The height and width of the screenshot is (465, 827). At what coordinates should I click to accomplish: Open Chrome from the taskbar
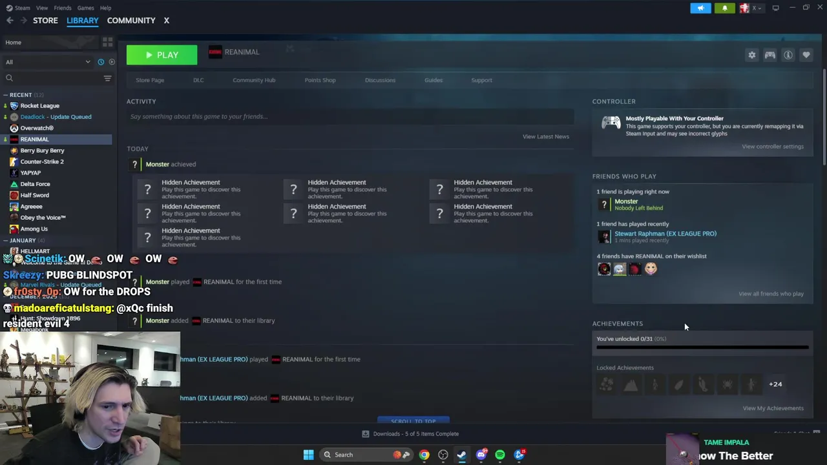424,455
